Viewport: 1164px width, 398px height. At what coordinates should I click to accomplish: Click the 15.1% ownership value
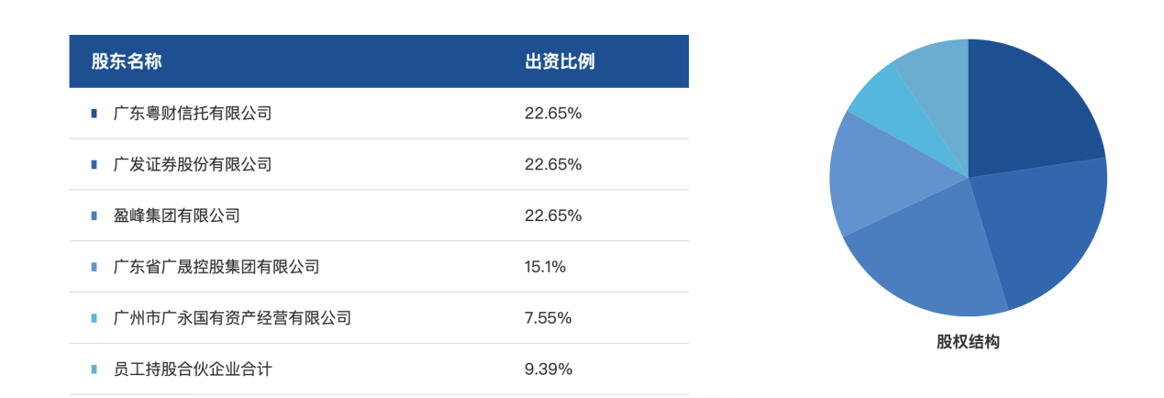pos(545,267)
